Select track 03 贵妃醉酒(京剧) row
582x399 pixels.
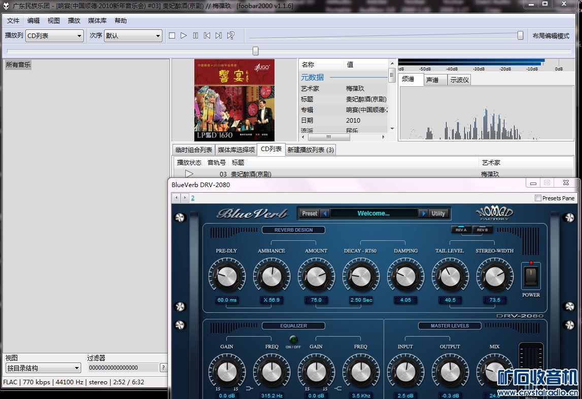373,174
